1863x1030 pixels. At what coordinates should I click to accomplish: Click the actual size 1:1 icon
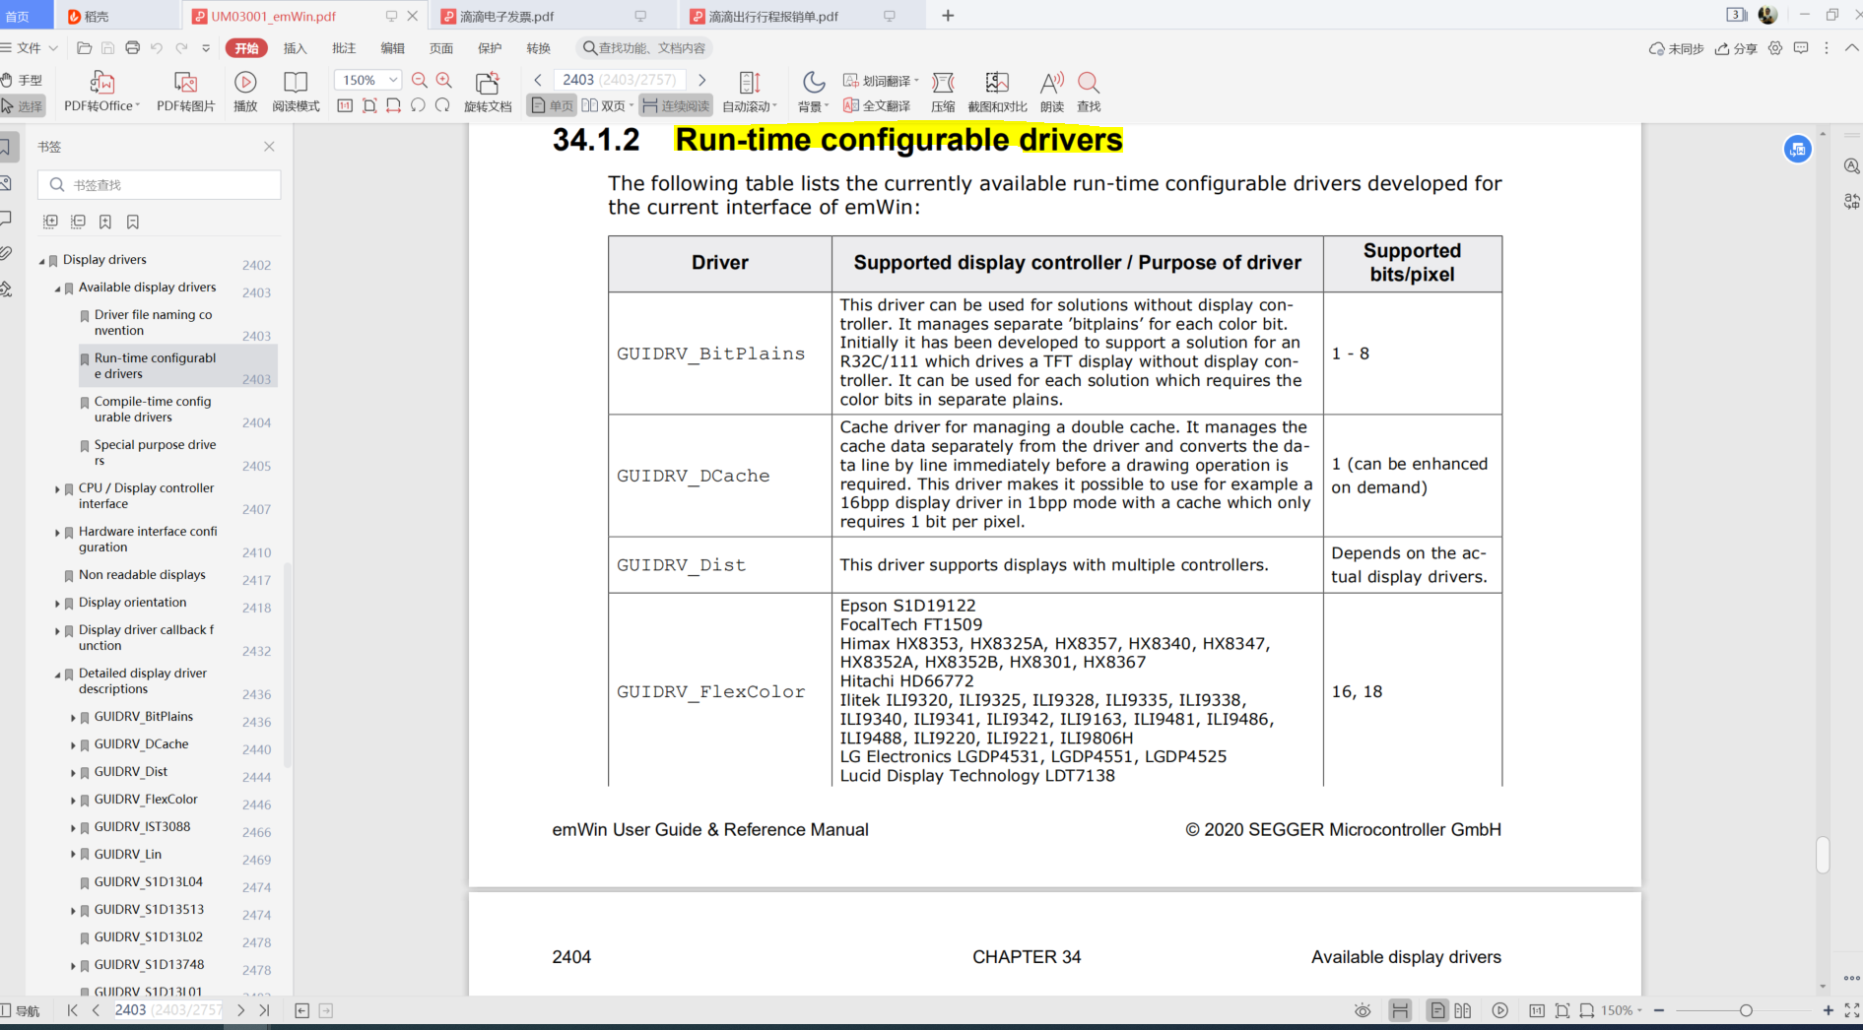345,105
